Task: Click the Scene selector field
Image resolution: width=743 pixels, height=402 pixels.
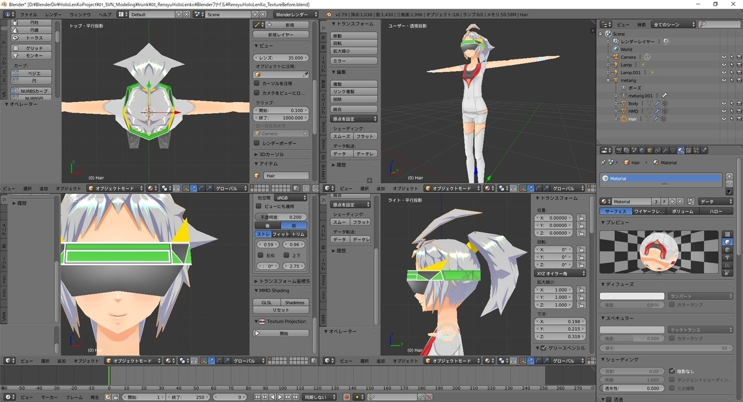Action: [228, 14]
